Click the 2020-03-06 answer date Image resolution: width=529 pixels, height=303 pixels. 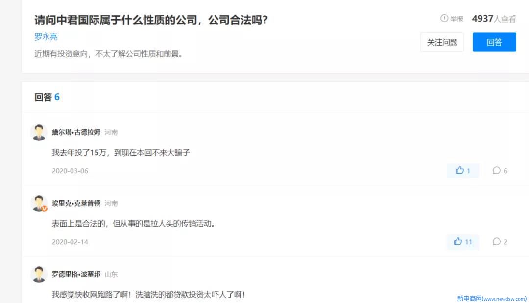[x=70, y=171]
